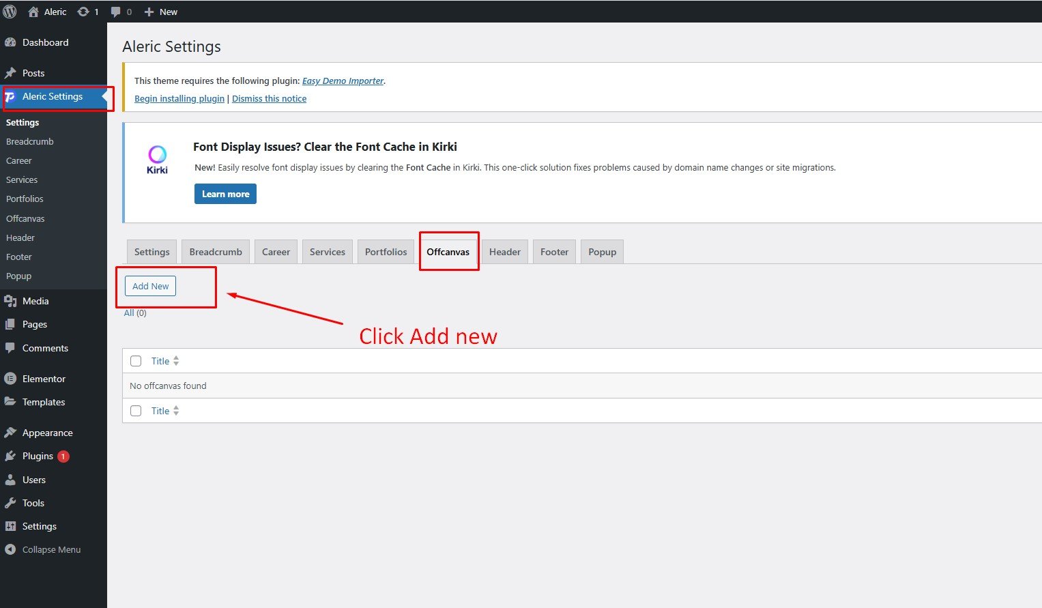
Task: Click the Learn more button
Action: [225, 194]
